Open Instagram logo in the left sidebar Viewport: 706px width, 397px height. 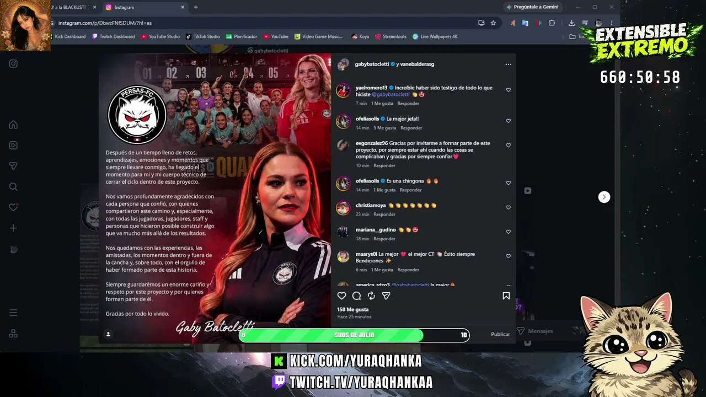(x=13, y=63)
